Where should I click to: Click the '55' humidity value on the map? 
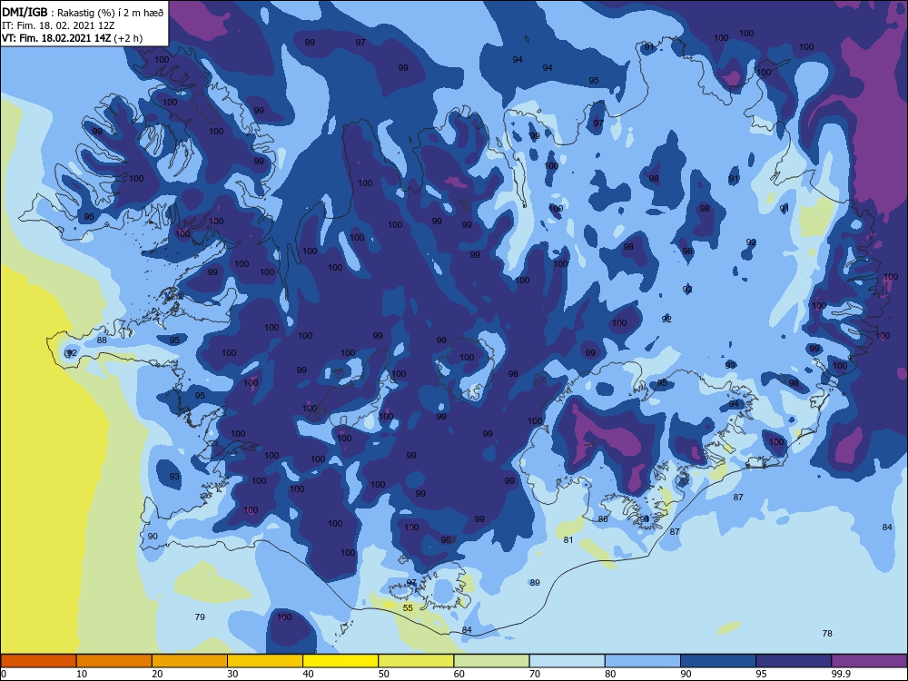[408, 607]
